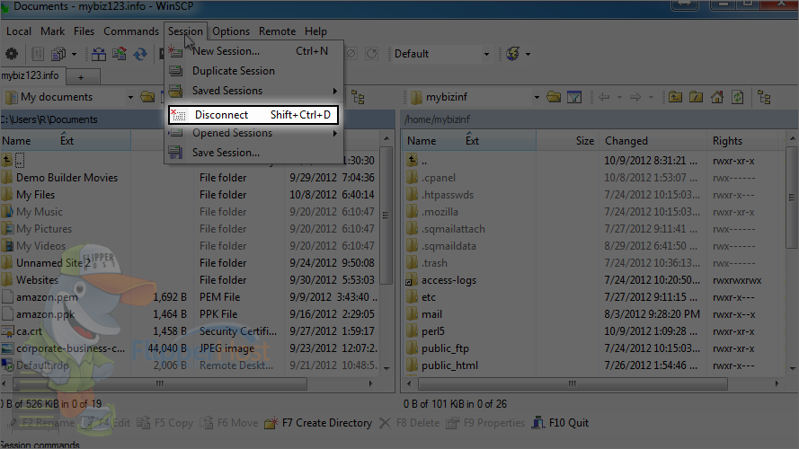The image size is (799, 449).
Task: Open the mybizinf remote path dropdown
Action: (x=537, y=97)
